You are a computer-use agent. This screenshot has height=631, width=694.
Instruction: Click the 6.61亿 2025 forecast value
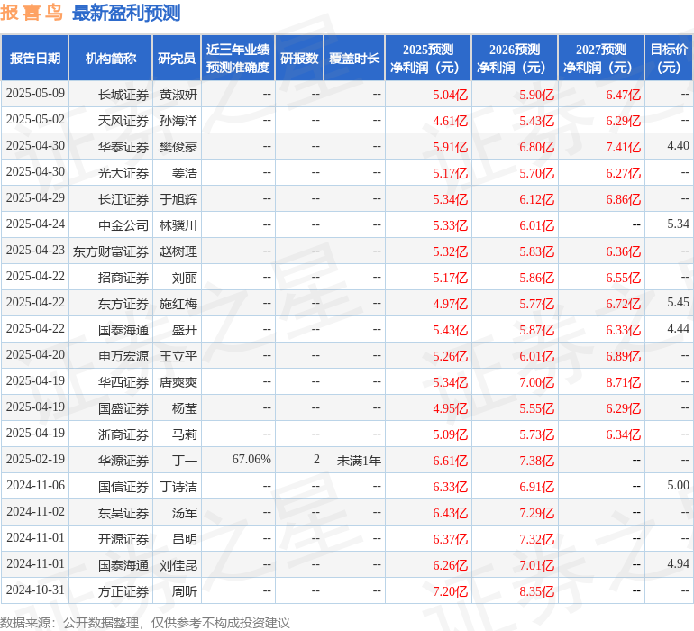tap(450, 461)
